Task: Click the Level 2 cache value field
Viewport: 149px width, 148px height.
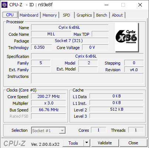Action: point(116,109)
